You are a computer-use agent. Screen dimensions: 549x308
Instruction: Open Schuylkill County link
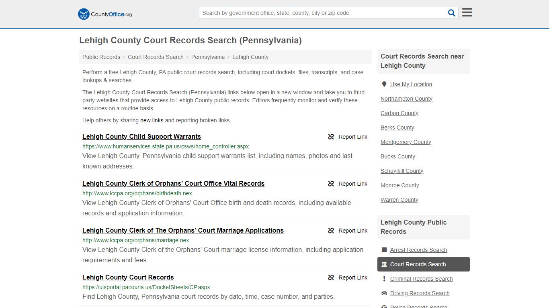pos(402,171)
